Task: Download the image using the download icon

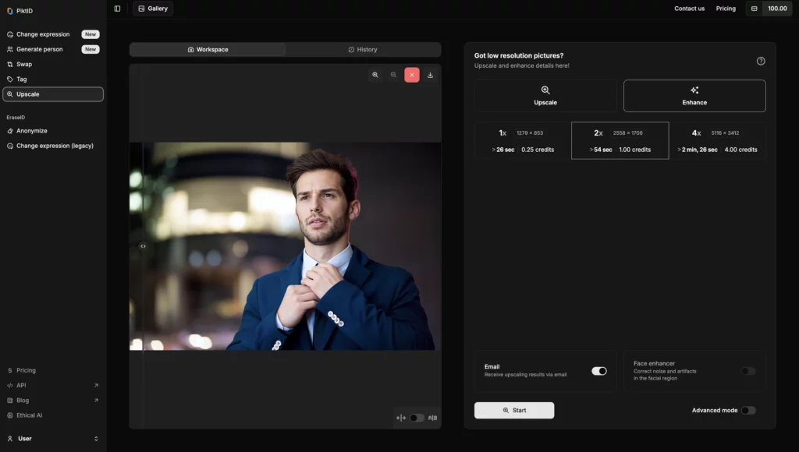Action: point(430,75)
